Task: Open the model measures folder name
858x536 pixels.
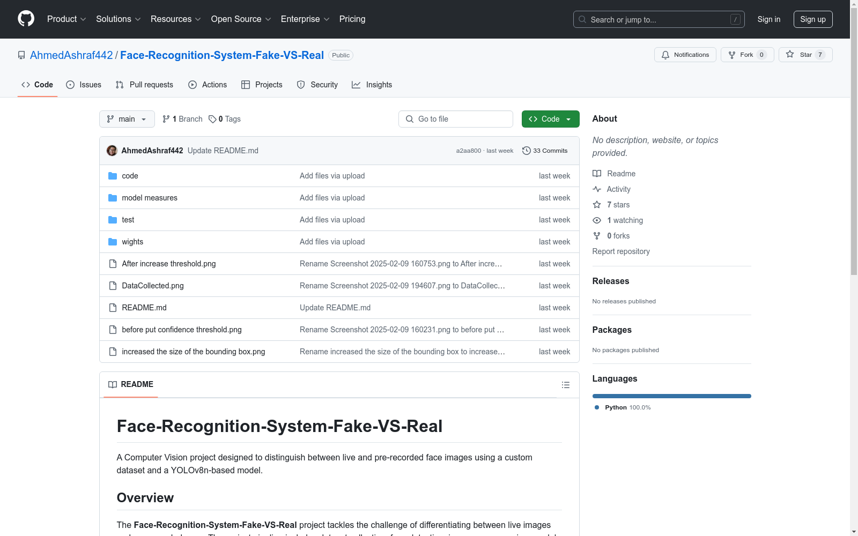Action: click(x=150, y=198)
